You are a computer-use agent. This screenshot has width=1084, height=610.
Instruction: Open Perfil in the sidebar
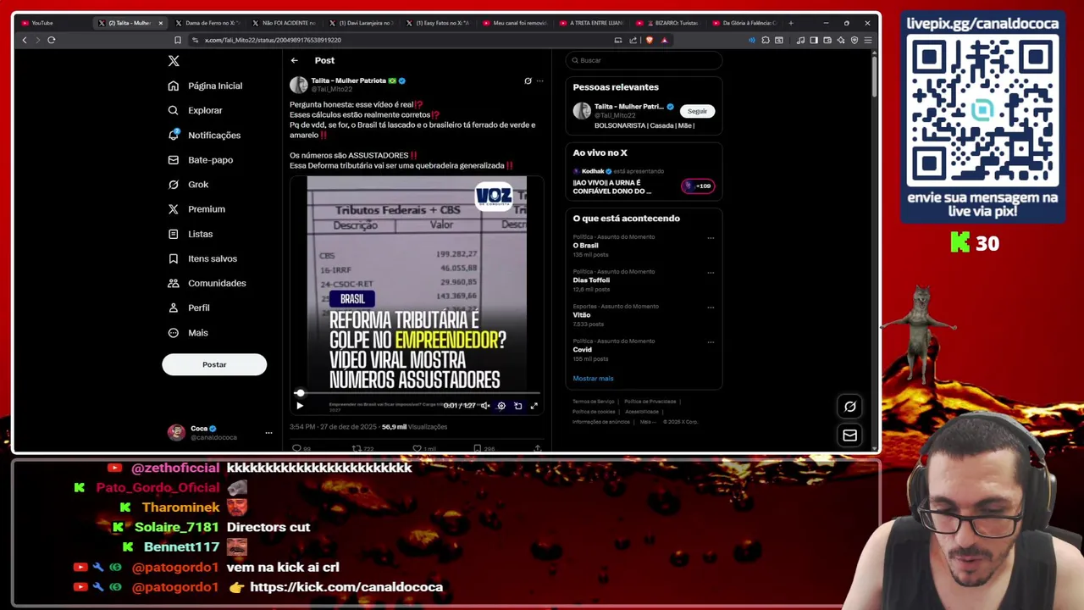click(x=189, y=308)
